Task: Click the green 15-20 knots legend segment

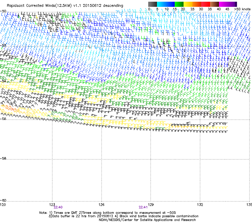Action: (x=179, y=4)
